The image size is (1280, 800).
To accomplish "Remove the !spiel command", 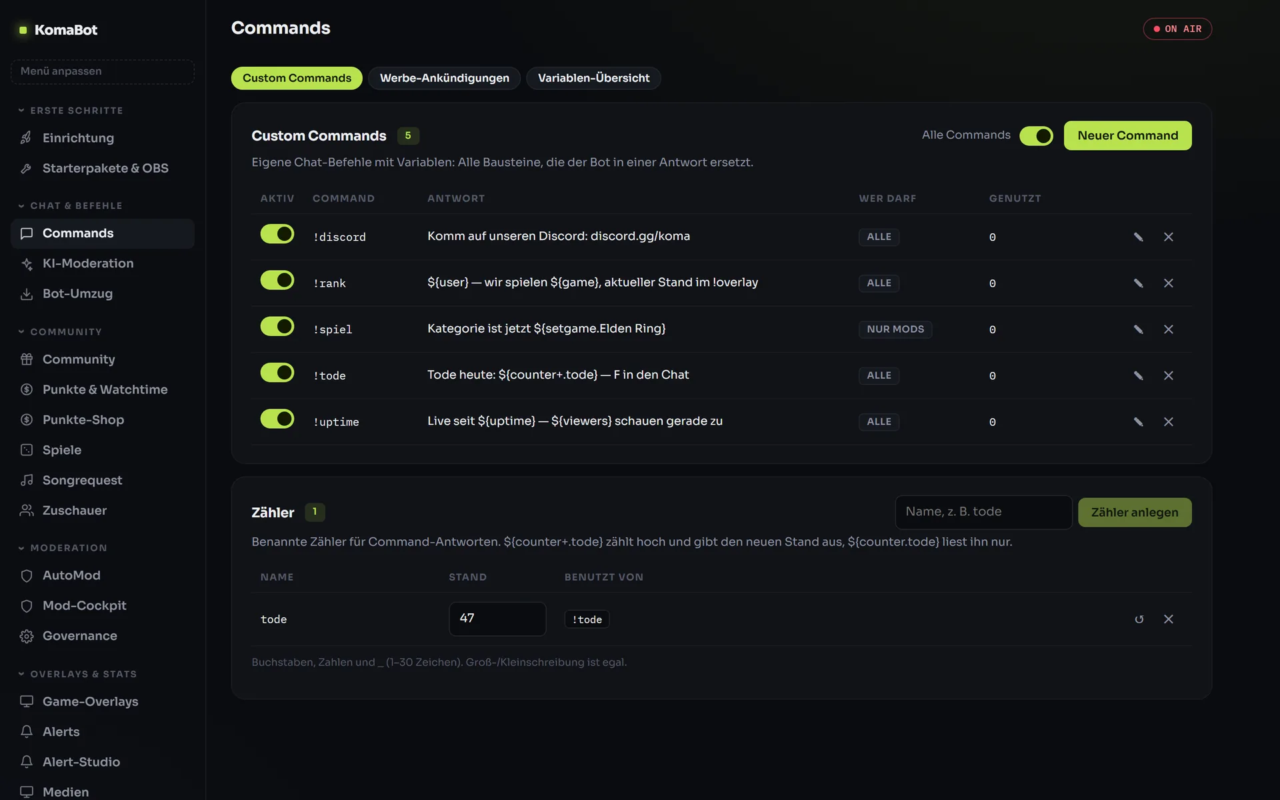I will click(x=1168, y=329).
